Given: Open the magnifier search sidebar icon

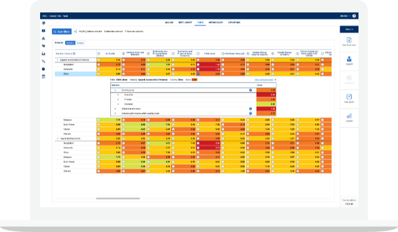Looking at the screenshot, I should [44, 61].
